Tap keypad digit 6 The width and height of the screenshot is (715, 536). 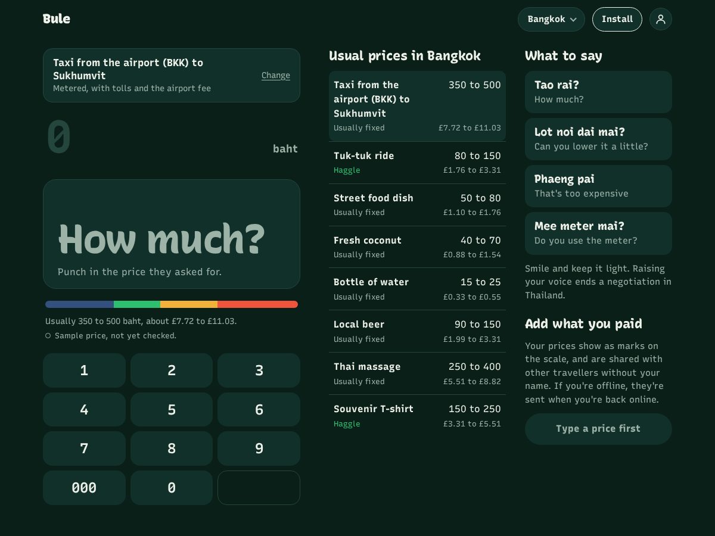coord(259,410)
